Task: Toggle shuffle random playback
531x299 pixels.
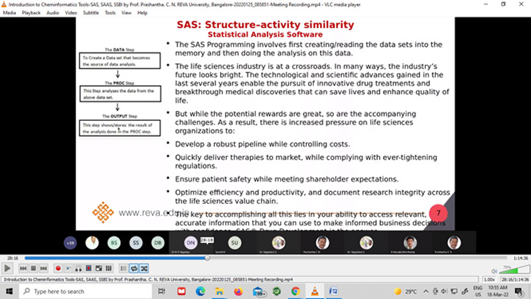Action: 144,268
